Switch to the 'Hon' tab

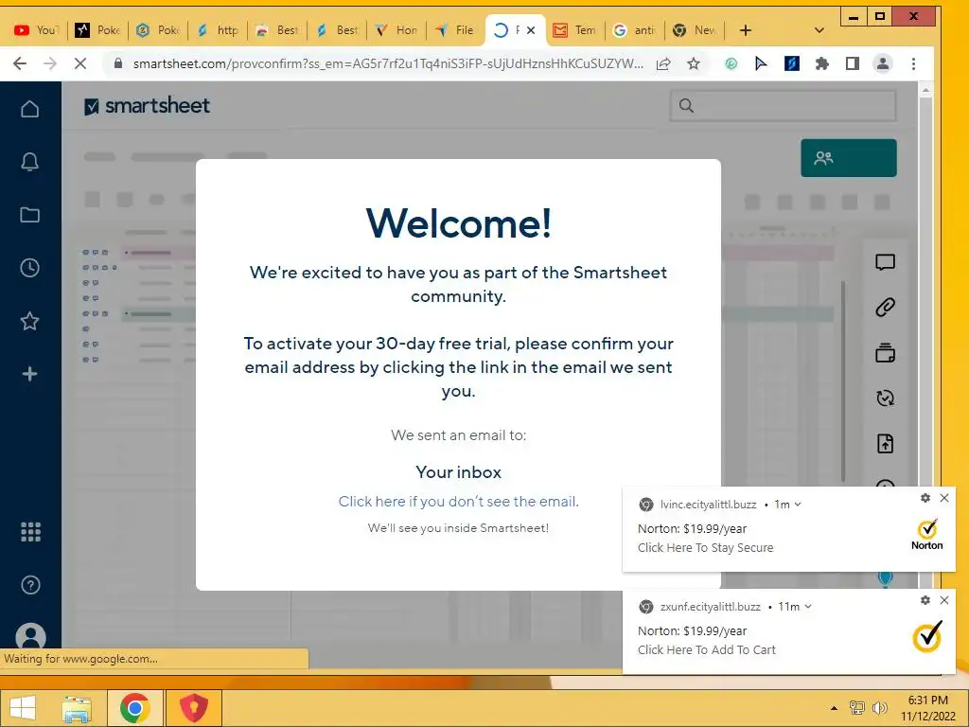(x=396, y=30)
